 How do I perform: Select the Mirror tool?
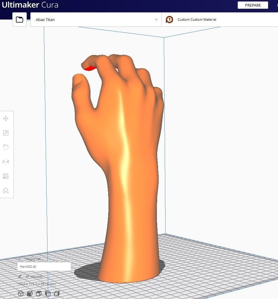[6, 162]
